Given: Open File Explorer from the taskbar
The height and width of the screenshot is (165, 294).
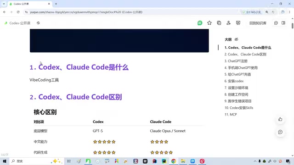Looking at the screenshot, I should [183, 161].
